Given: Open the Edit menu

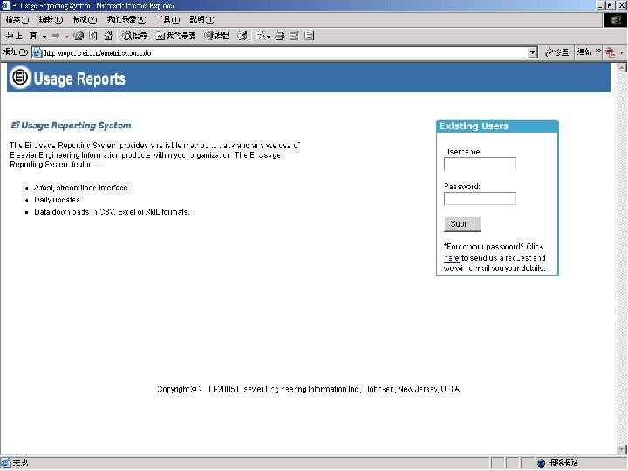Looking at the screenshot, I should (x=51, y=19).
